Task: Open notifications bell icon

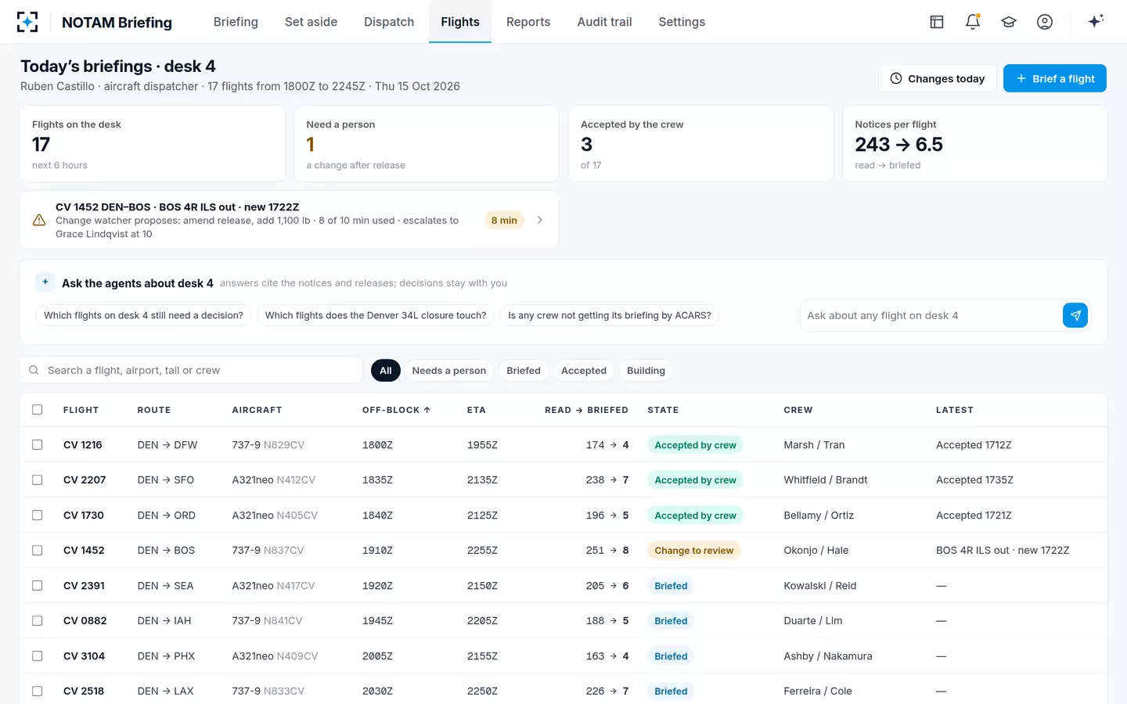Action: click(973, 22)
